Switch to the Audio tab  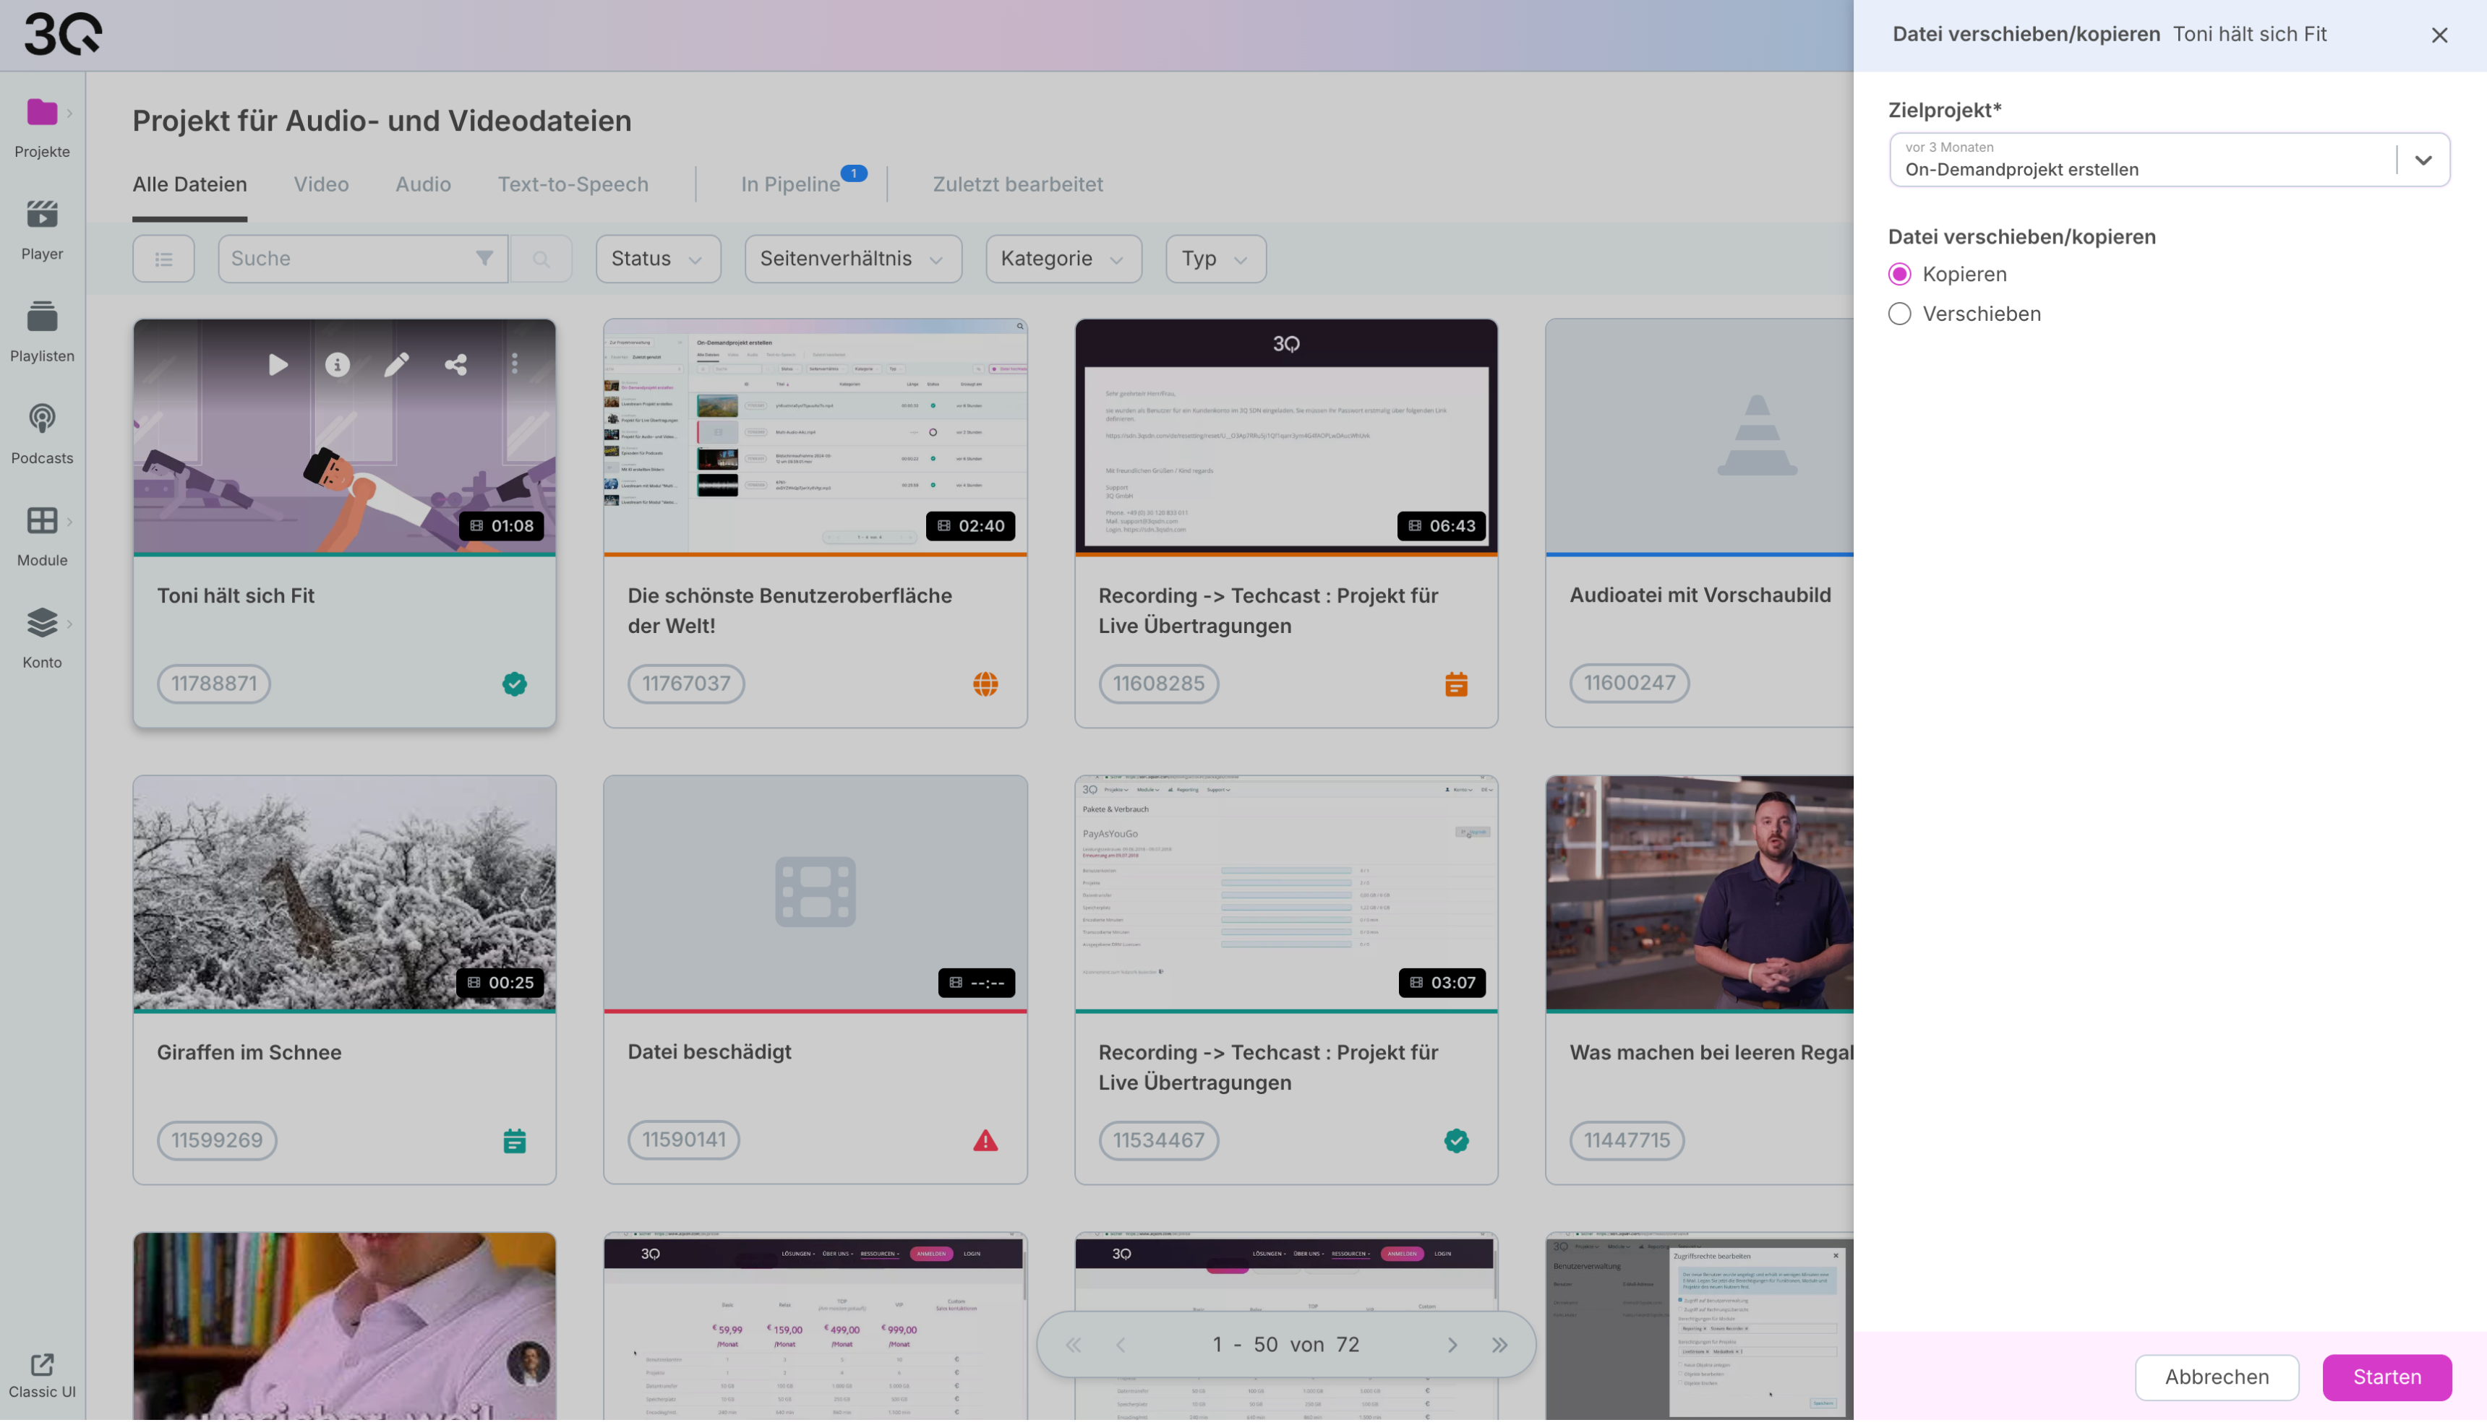423,185
